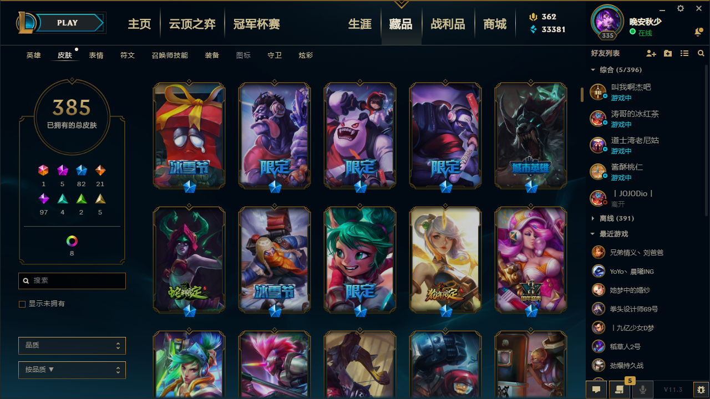Open the 品质 filter dropdown
The width and height of the screenshot is (710, 399).
click(72, 345)
